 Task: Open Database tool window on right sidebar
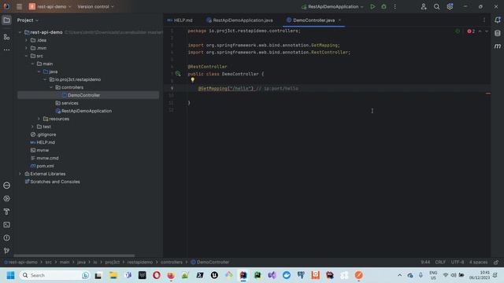[498, 33]
